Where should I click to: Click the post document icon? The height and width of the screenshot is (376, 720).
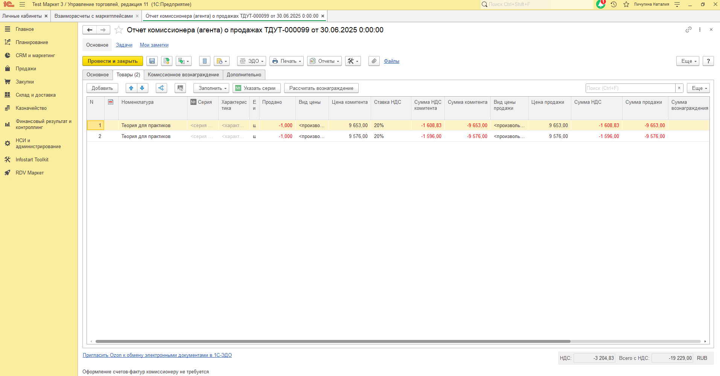[166, 61]
